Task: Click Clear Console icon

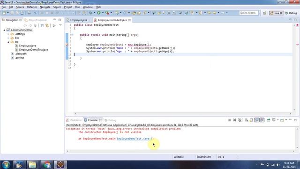Action: tap(247, 120)
